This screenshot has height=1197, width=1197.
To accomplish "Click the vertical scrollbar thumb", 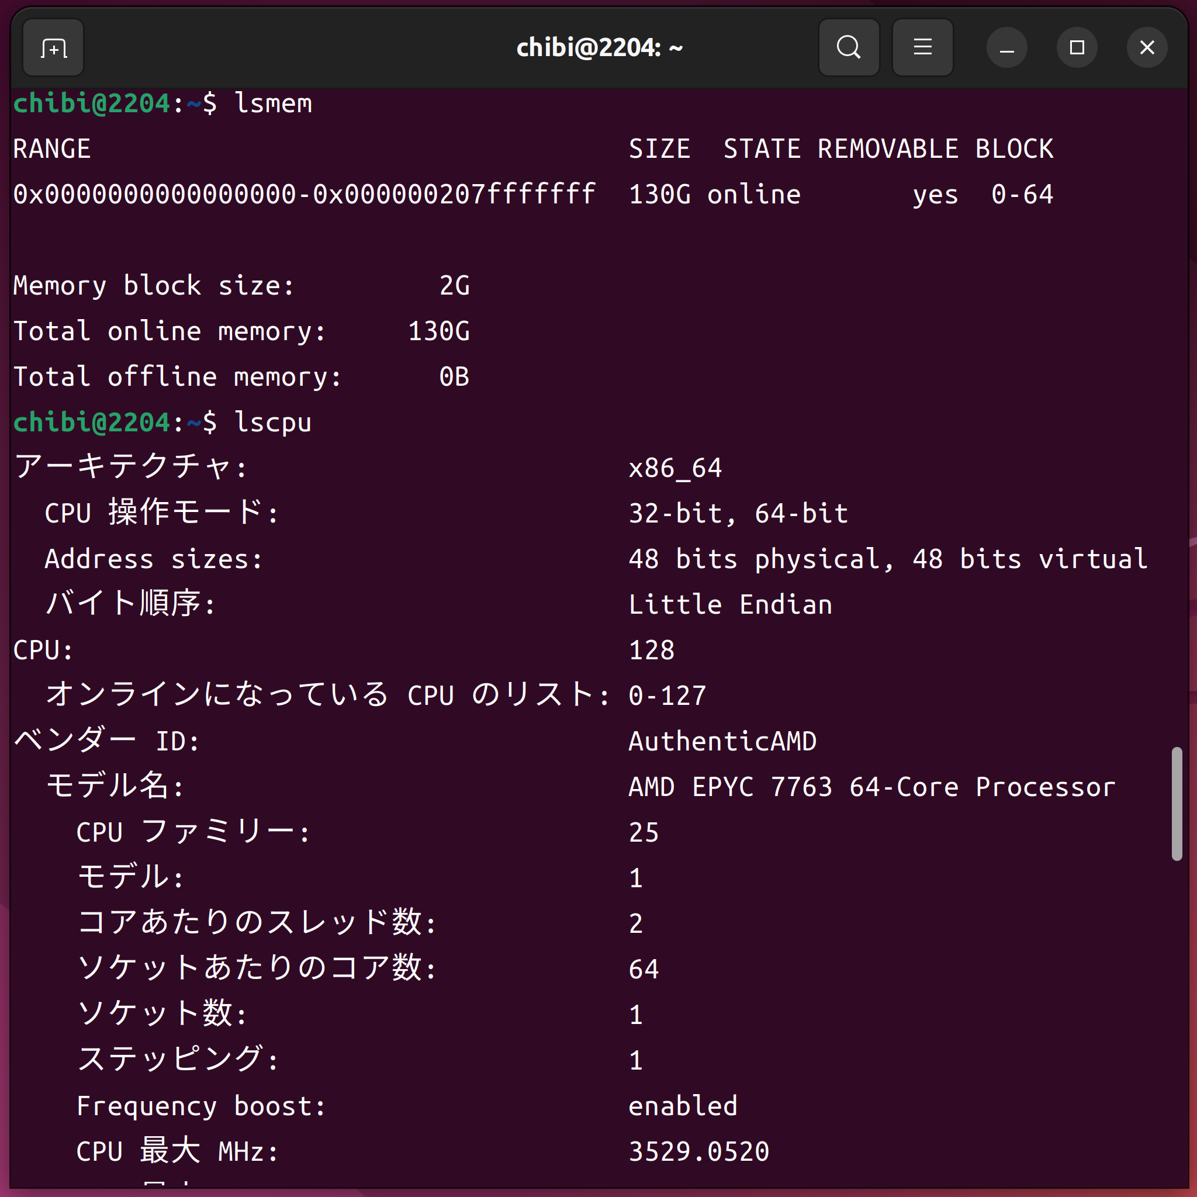I will [x=1177, y=804].
